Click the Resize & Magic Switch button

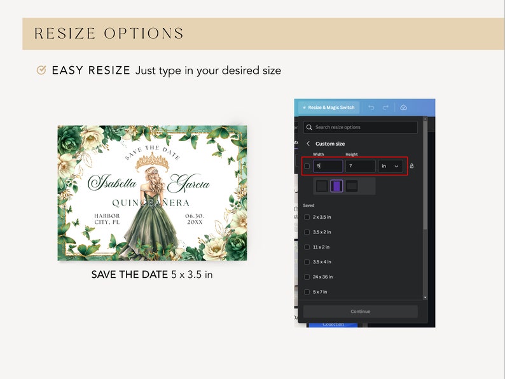pyautogui.click(x=329, y=107)
